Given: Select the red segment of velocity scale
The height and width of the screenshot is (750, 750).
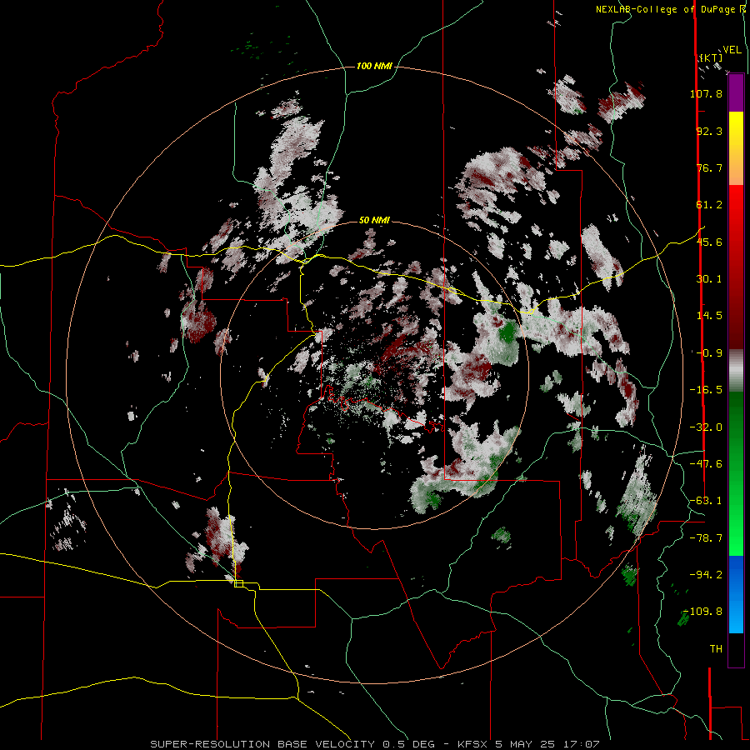Looking at the screenshot, I should (736, 267).
